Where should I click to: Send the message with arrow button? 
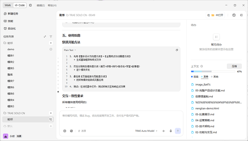click(x=178, y=131)
